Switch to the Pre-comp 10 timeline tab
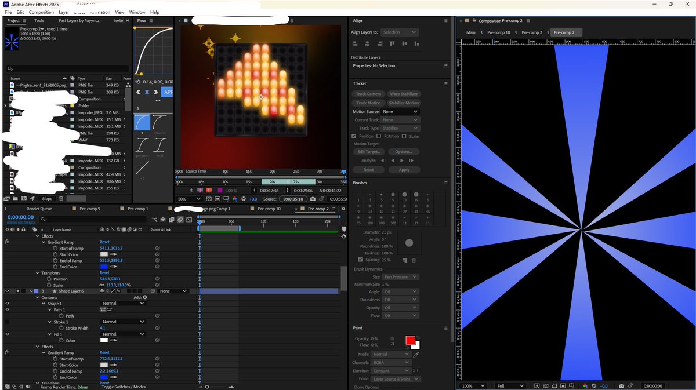The height and width of the screenshot is (390, 696). [x=269, y=209]
